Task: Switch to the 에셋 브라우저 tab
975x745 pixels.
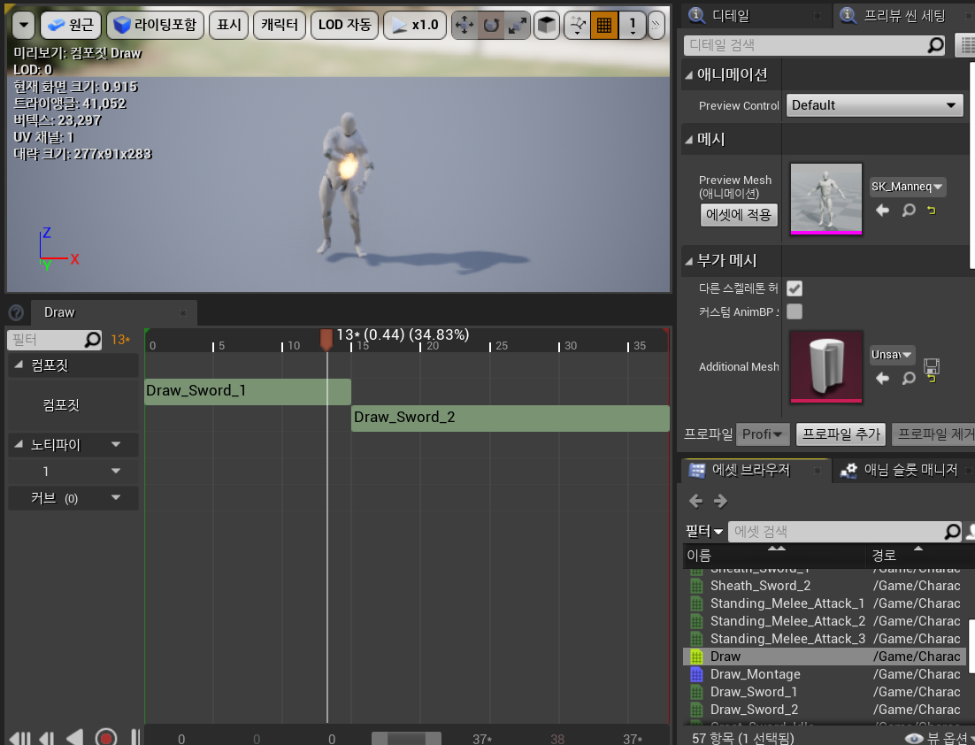Action: click(750, 470)
